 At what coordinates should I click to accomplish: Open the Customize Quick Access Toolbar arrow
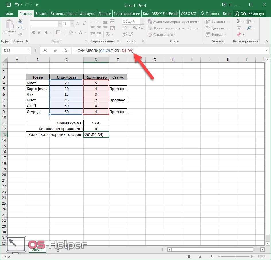tap(37, 5)
